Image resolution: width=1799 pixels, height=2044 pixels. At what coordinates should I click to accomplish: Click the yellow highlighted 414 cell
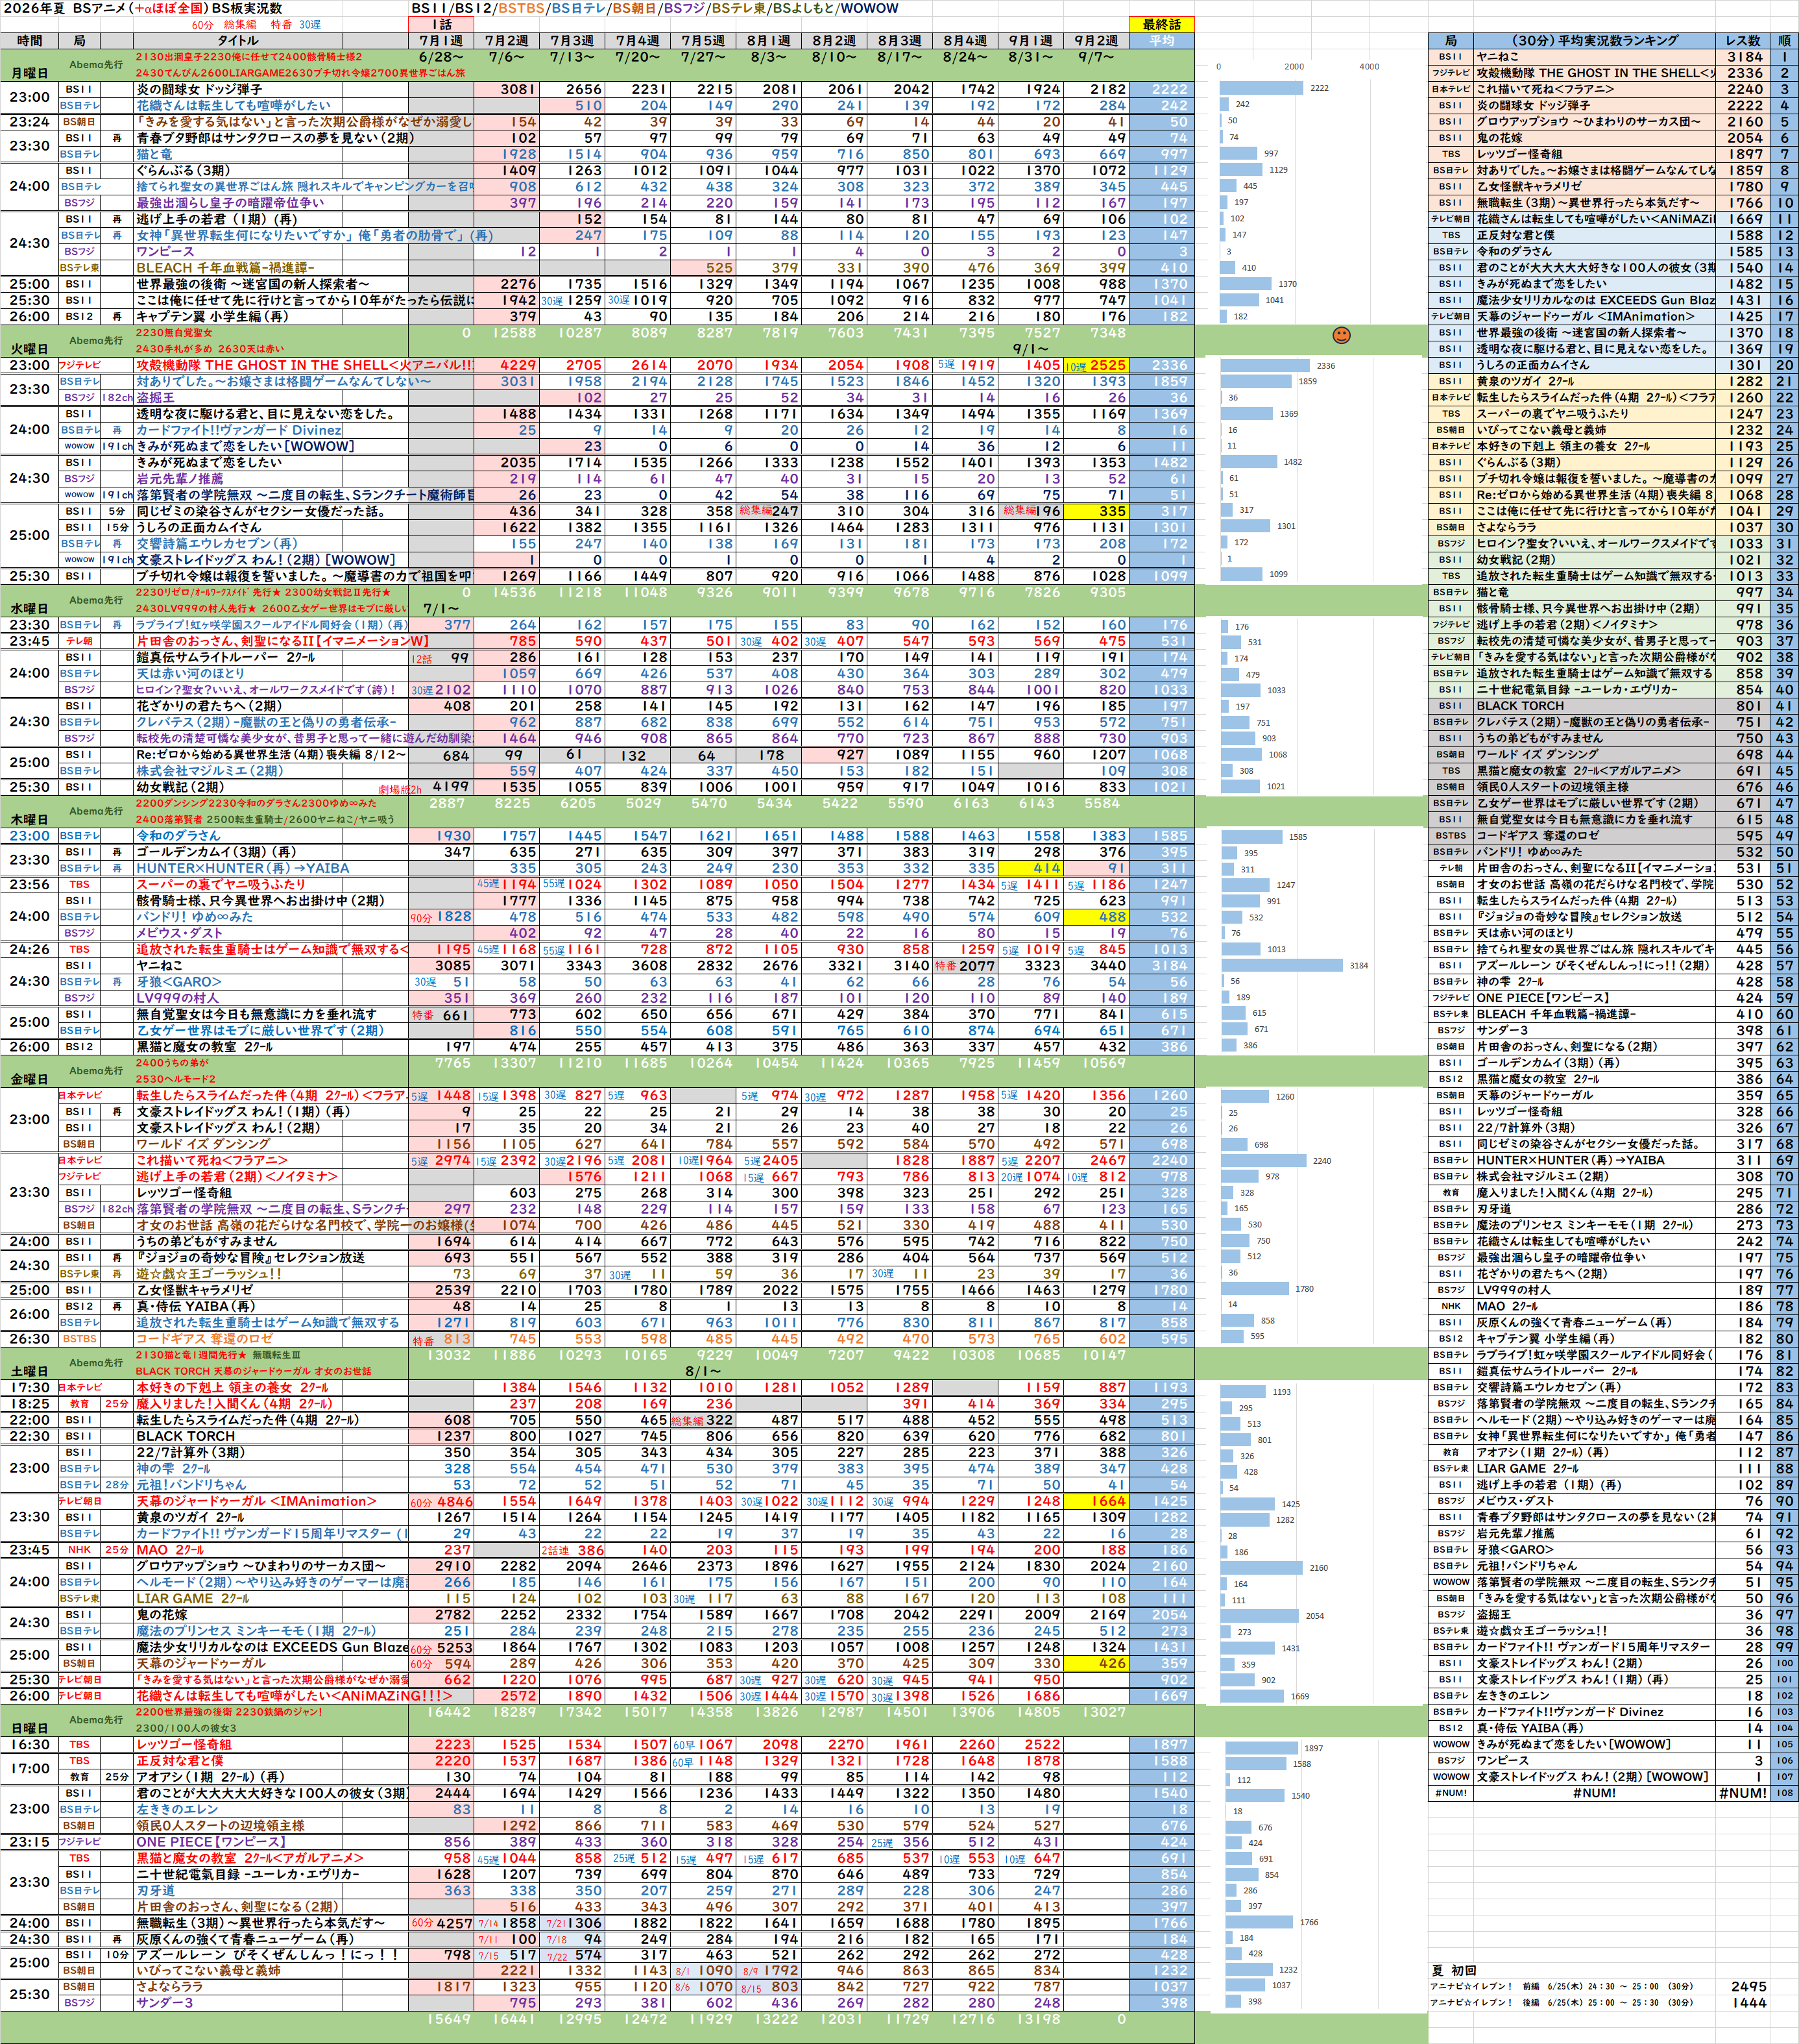[x=1030, y=868]
